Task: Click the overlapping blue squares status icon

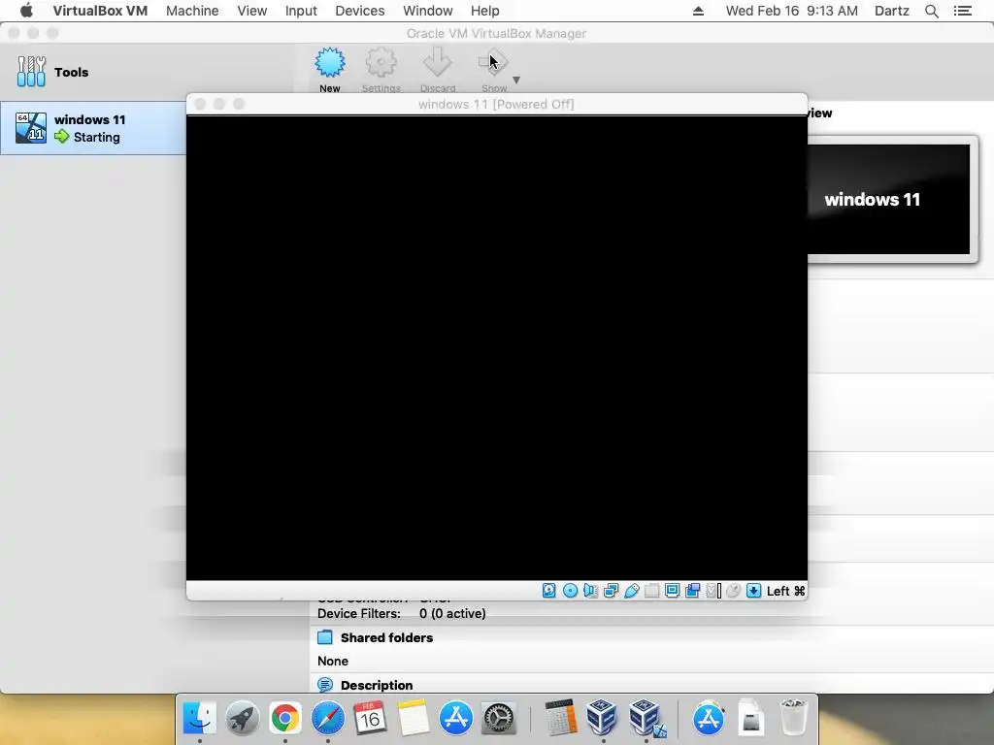Action: pos(692,591)
